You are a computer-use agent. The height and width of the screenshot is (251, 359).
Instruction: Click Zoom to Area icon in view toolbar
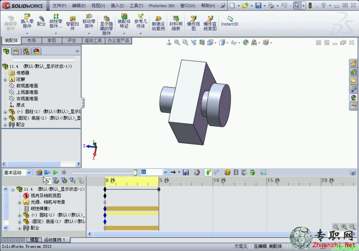[x=185, y=42]
